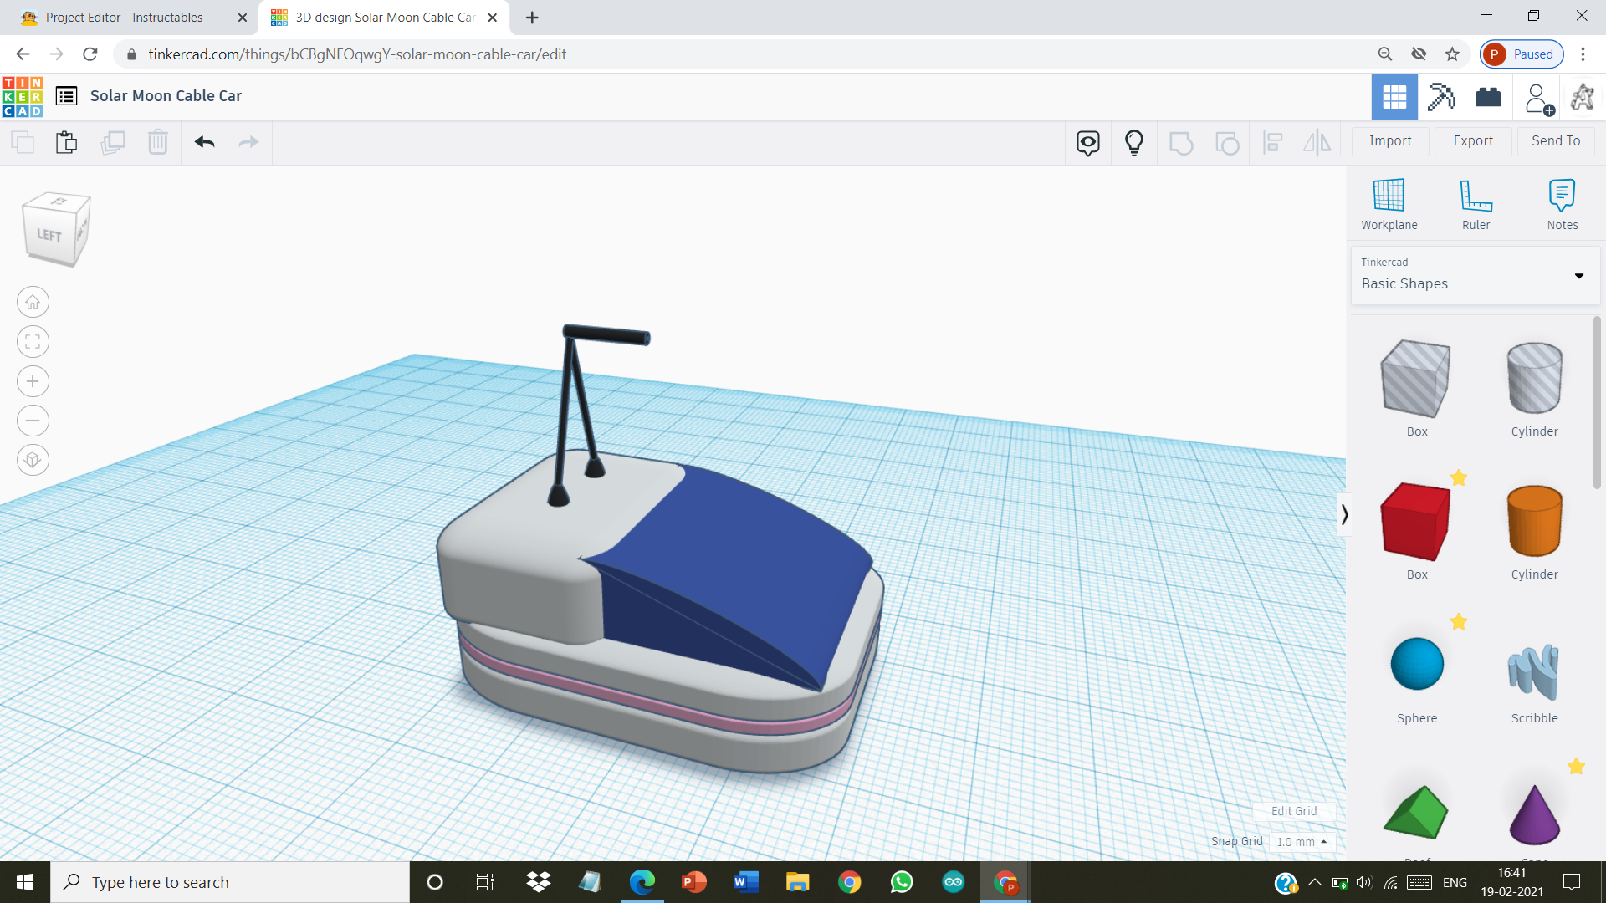This screenshot has height=903, width=1606.
Task: Switch to the Project Editor Instructables tab
Action: point(125,17)
